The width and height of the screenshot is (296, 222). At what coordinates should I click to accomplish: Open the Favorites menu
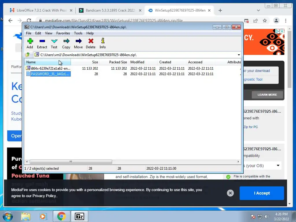[63, 33]
